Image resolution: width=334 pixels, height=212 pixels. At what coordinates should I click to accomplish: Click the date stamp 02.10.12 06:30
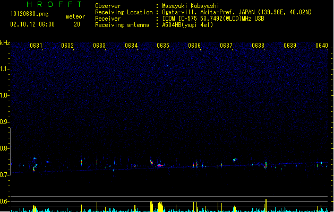coord(32,24)
